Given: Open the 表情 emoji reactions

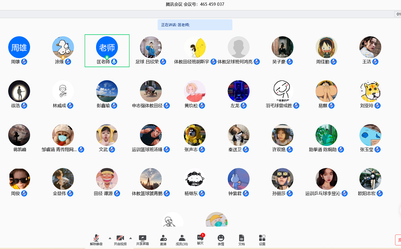Looking at the screenshot, I should (221, 240).
